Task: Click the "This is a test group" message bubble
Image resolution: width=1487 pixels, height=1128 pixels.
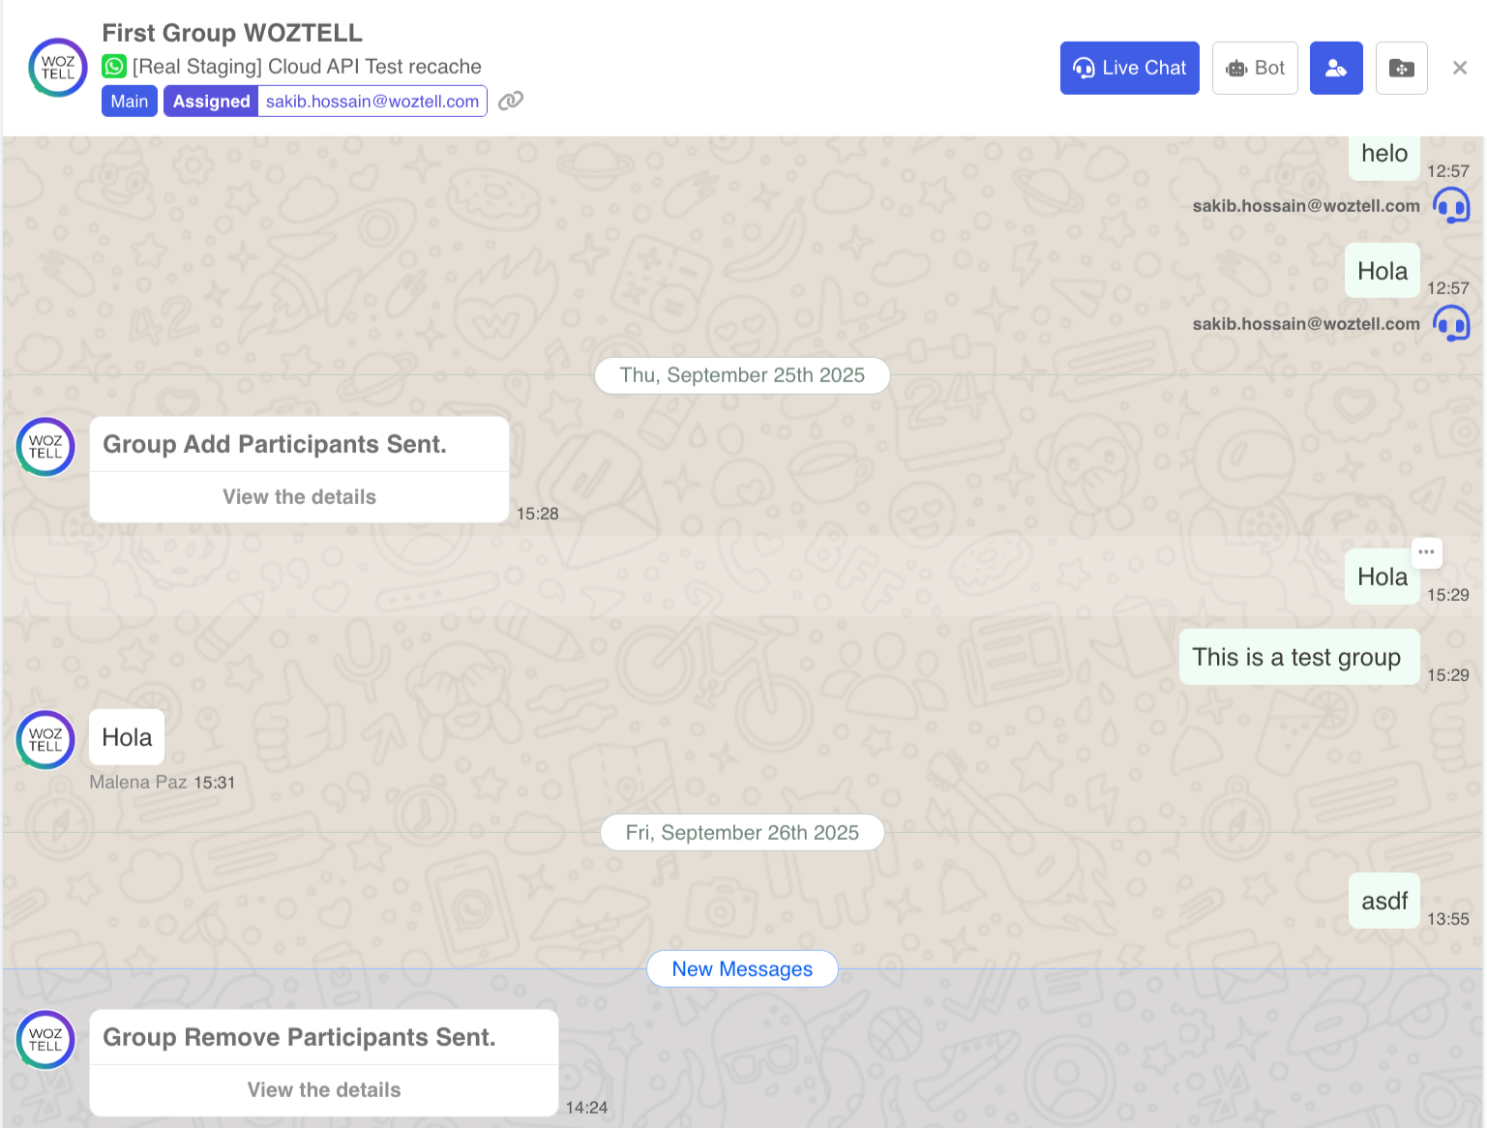Action: tap(1297, 658)
